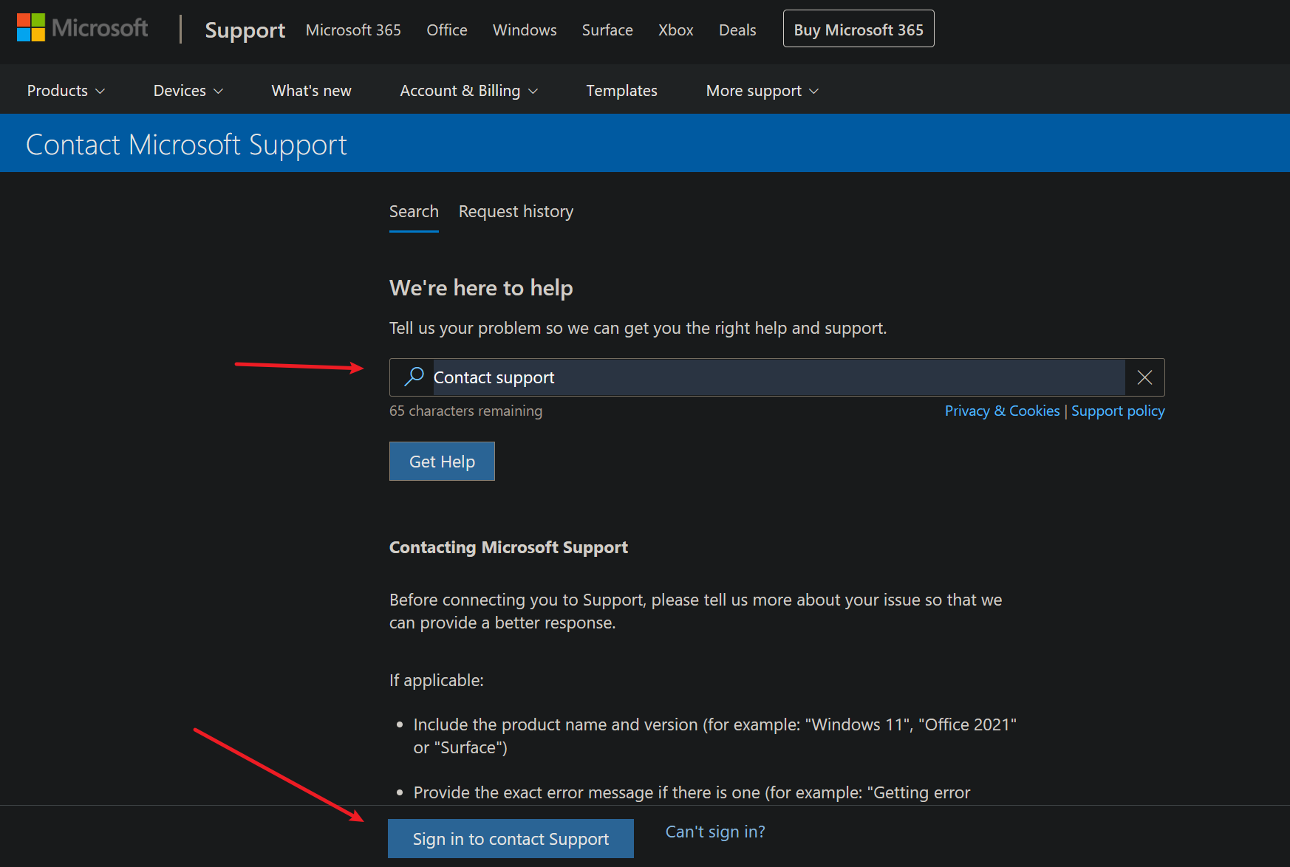Click the magnifying glass search icon
Viewport: 1290px width, 867px height.
click(414, 377)
